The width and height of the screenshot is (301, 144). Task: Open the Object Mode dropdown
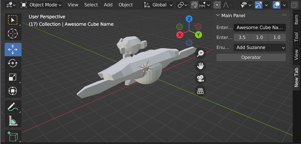click(41, 5)
